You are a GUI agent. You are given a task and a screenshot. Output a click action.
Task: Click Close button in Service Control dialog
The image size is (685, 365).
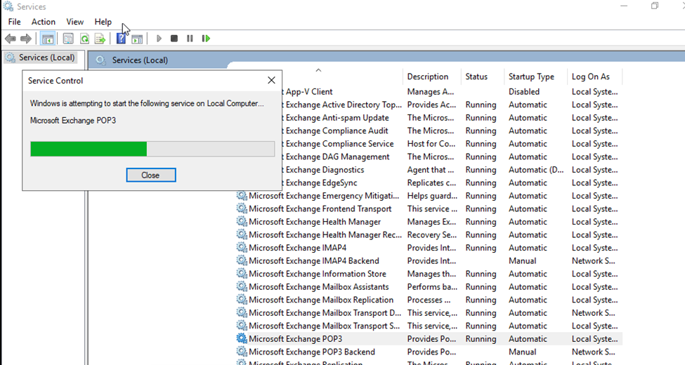click(x=150, y=175)
